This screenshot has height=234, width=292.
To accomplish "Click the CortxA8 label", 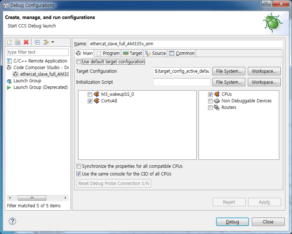I will point(109,101).
